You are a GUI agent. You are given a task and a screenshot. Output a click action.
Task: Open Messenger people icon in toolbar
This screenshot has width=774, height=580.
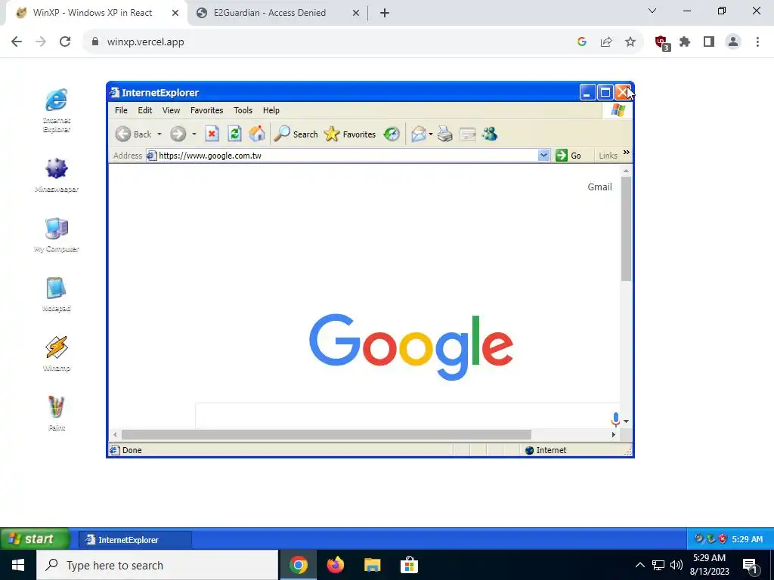(x=490, y=134)
